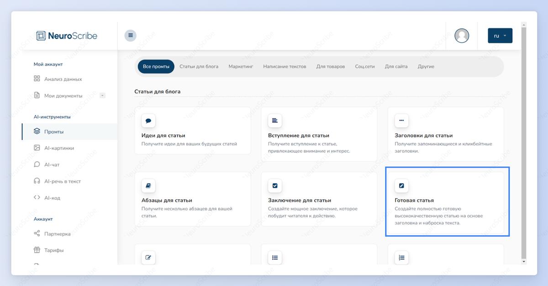
Task: Click the Промты layers icon
Action: pyautogui.click(x=37, y=131)
